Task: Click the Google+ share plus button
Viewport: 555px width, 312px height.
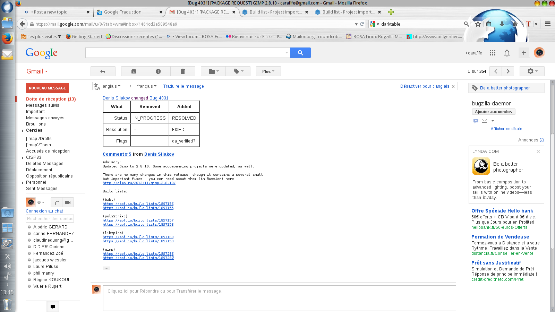Action: 524,53
